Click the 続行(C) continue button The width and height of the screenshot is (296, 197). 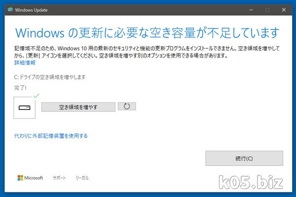(x=244, y=159)
